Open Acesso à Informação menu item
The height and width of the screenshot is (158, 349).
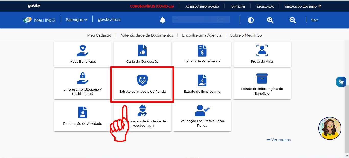(x=202, y=7)
